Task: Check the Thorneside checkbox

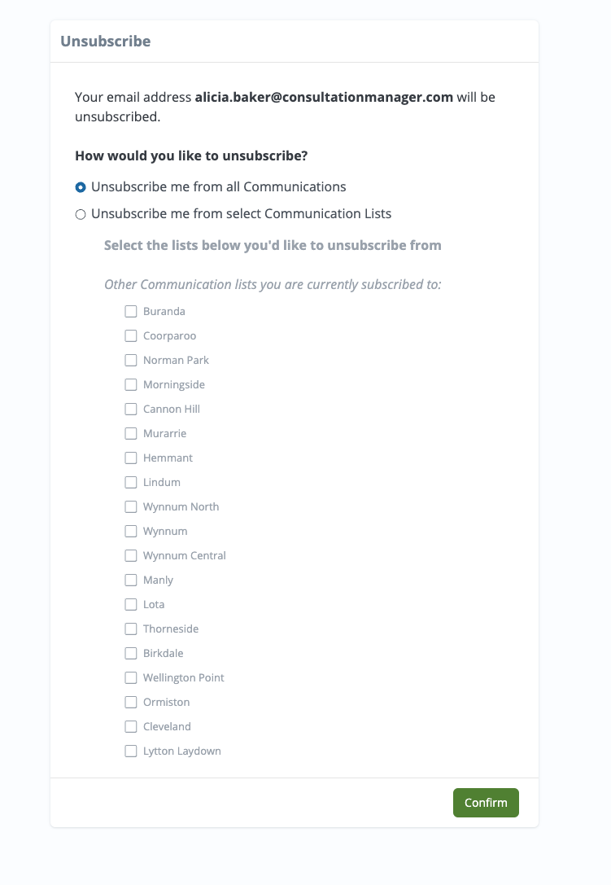Action: (131, 629)
